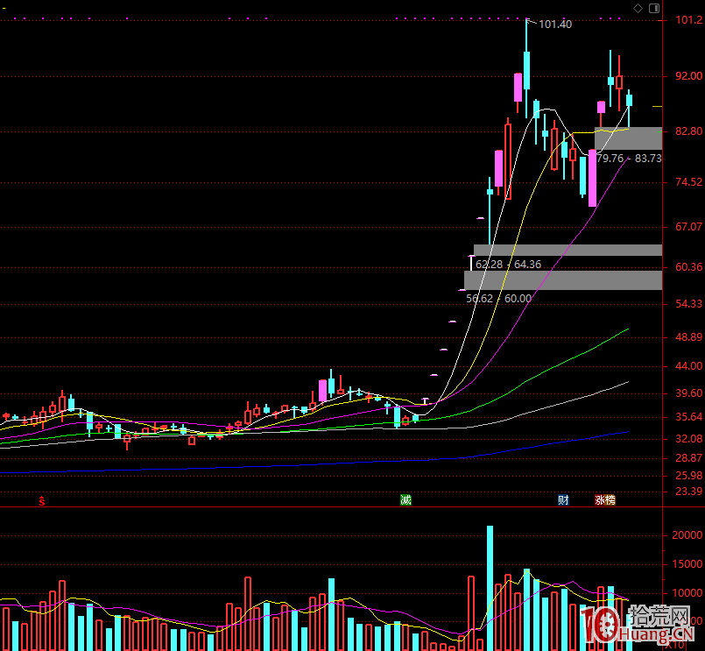Click the 23.39 price axis label

click(x=688, y=492)
